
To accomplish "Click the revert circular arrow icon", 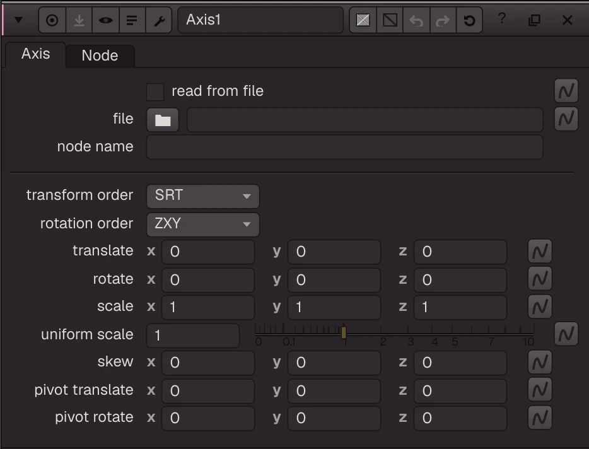I will coord(470,20).
